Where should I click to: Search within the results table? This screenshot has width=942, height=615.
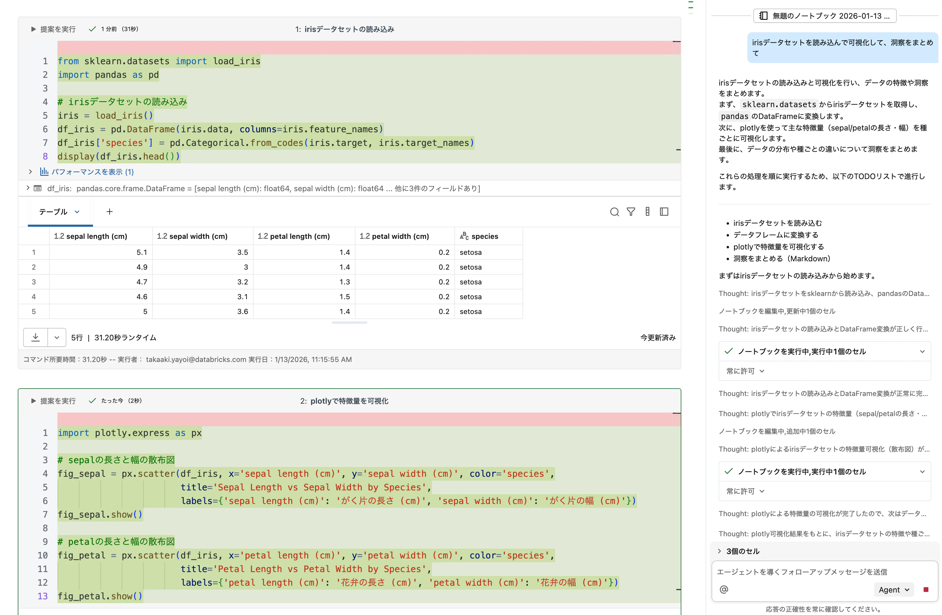point(614,212)
